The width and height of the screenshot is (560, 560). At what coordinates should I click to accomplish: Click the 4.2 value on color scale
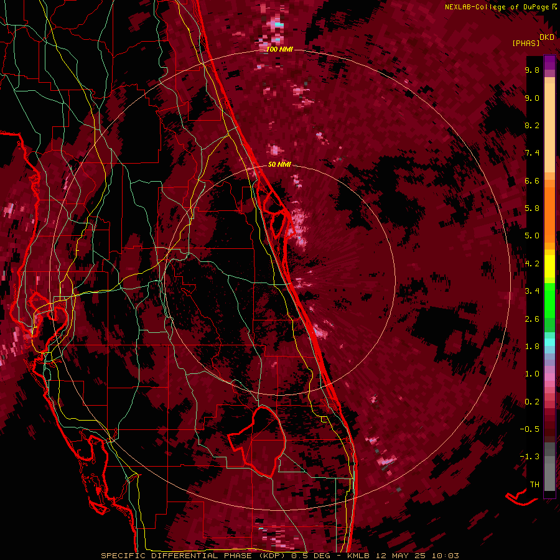coord(532,264)
